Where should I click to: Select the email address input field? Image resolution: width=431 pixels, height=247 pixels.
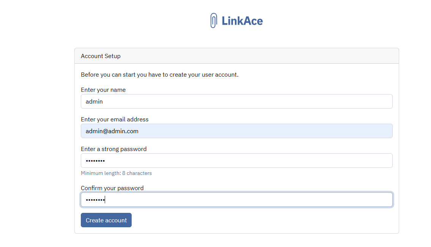237,131
